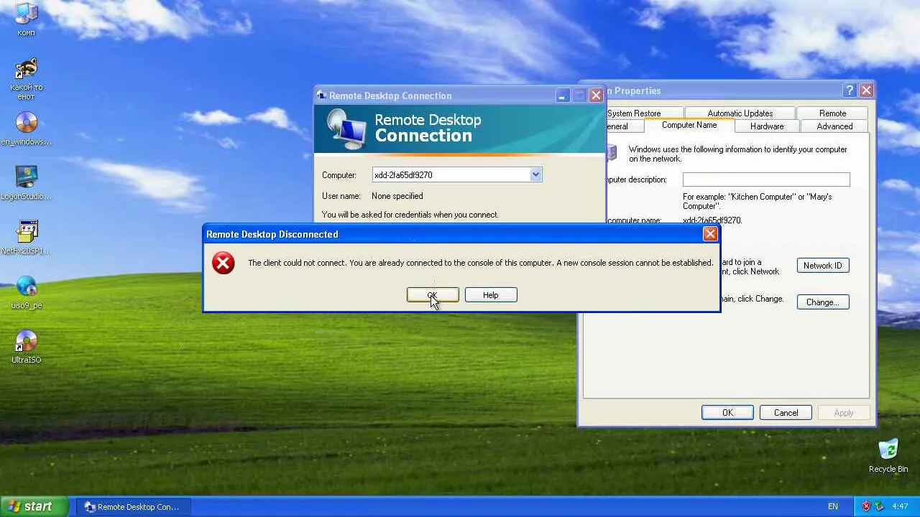Click the EN language indicator in the taskbar
The height and width of the screenshot is (517, 920).
833,506
